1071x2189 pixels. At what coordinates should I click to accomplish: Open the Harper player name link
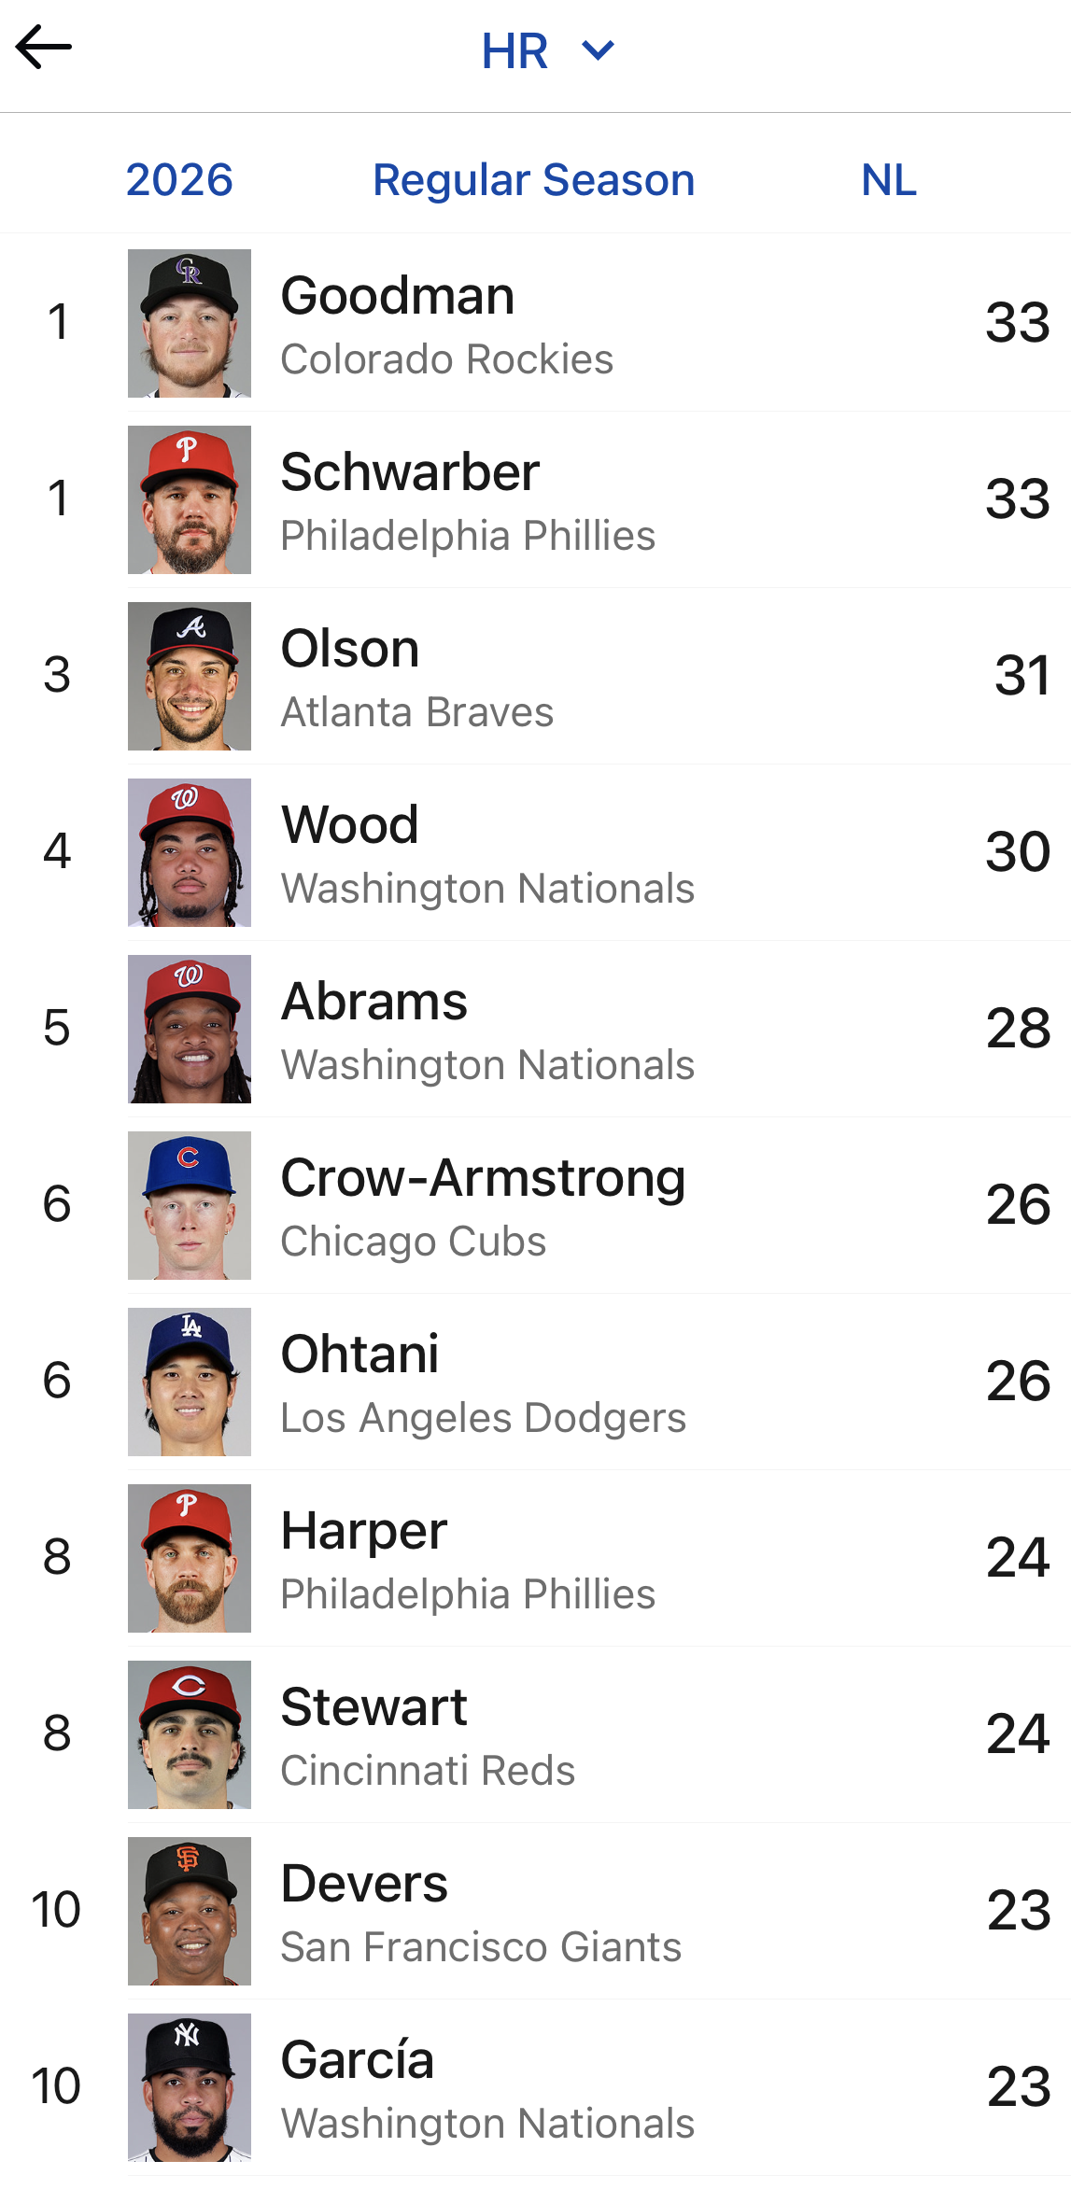point(364,1533)
